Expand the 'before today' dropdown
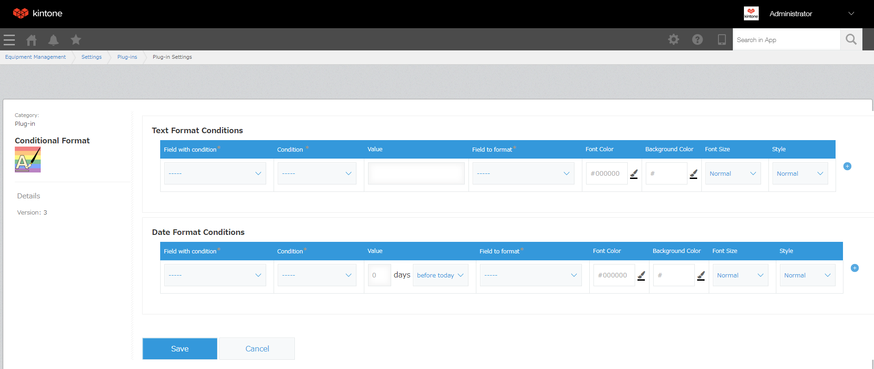 (x=440, y=276)
